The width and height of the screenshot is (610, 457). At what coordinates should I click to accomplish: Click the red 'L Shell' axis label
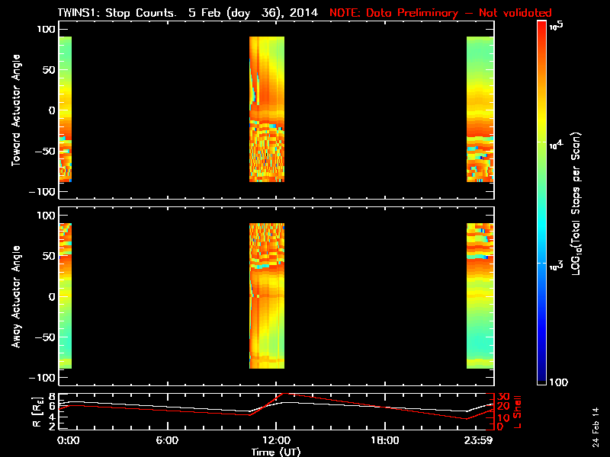518,410
